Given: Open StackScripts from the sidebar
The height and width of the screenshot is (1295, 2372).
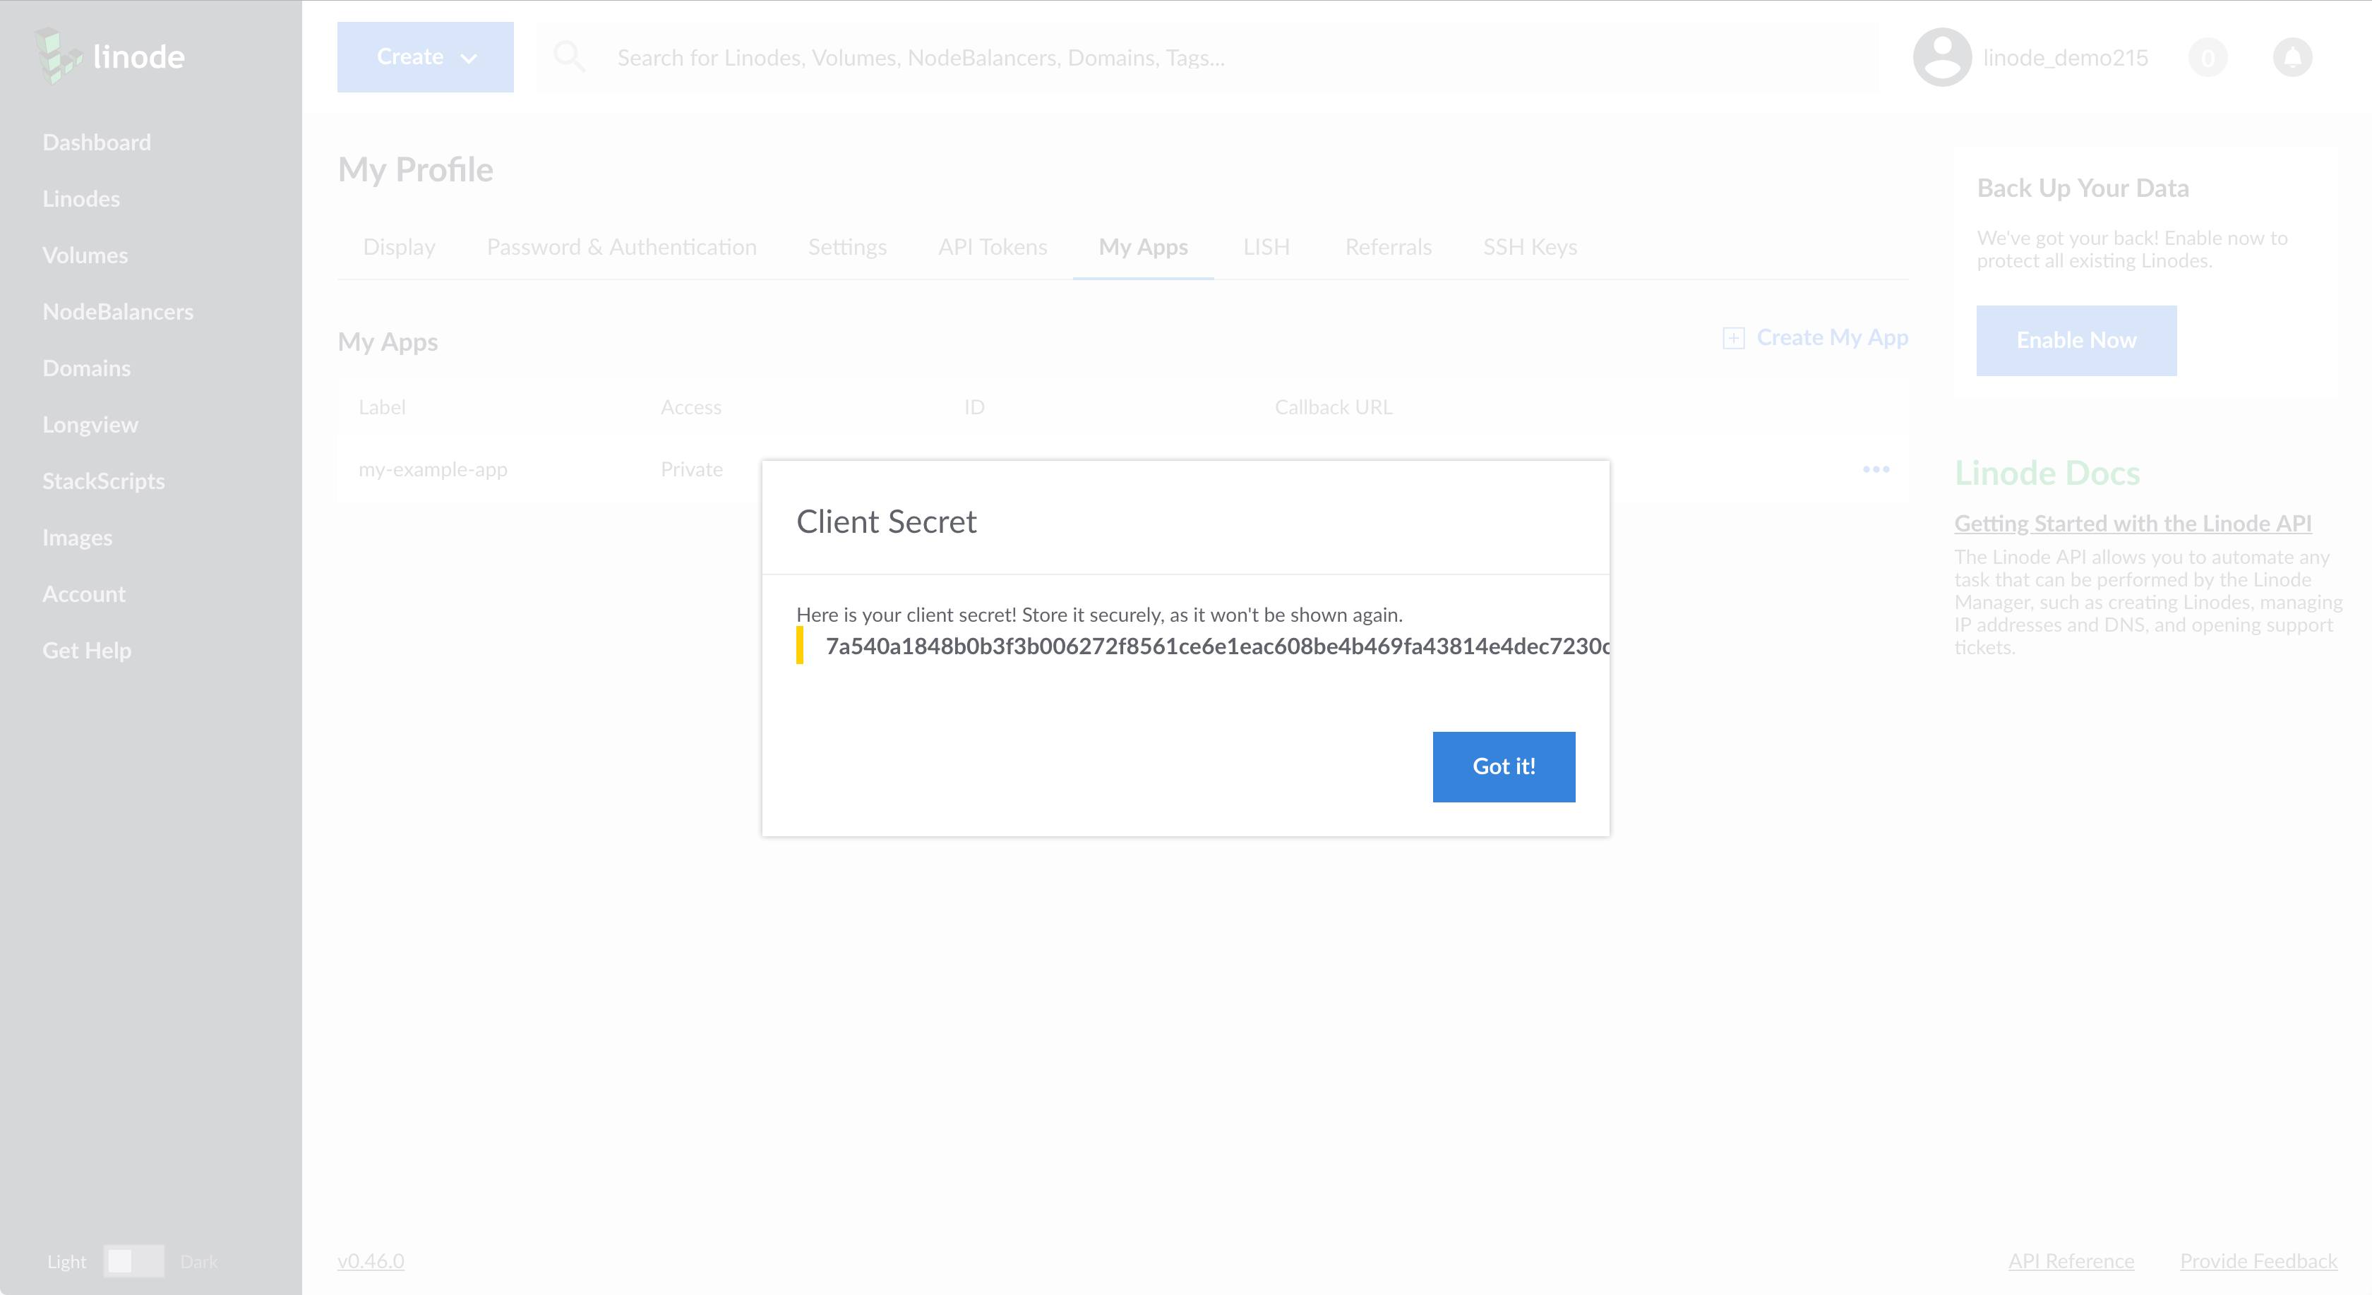Looking at the screenshot, I should [103, 481].
